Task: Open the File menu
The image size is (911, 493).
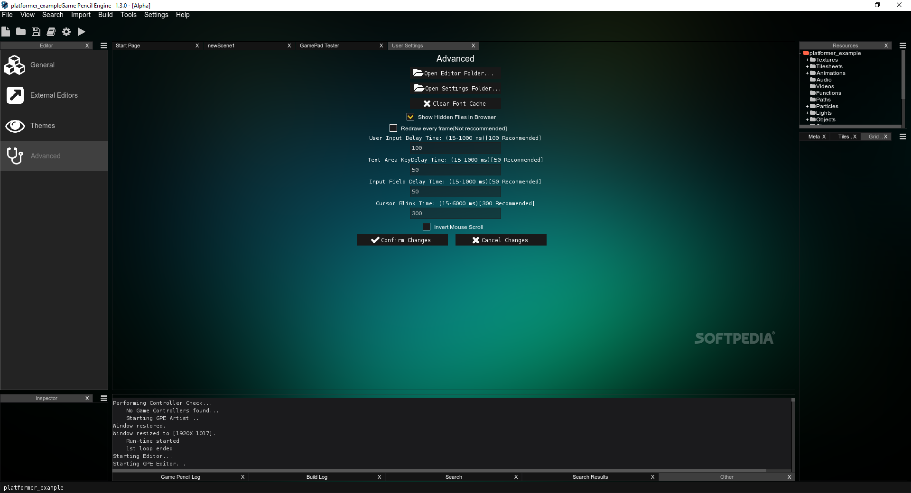Action: pyautogui.click(x=7, y=15)
